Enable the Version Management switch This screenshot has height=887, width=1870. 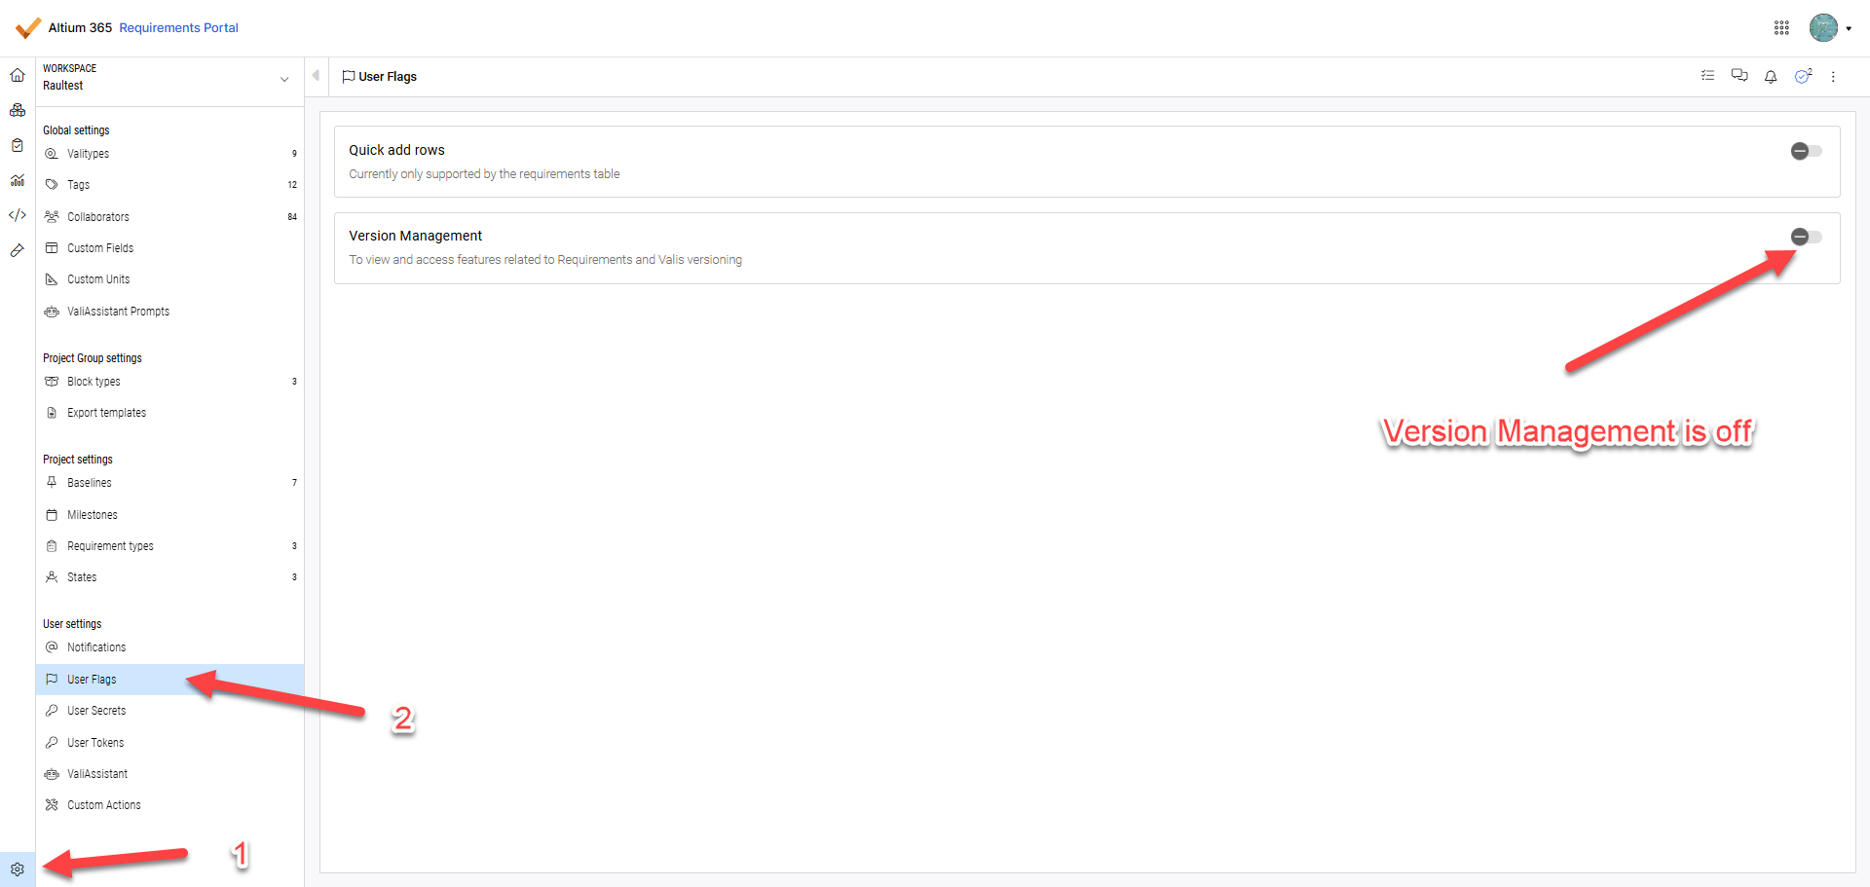1807,237
